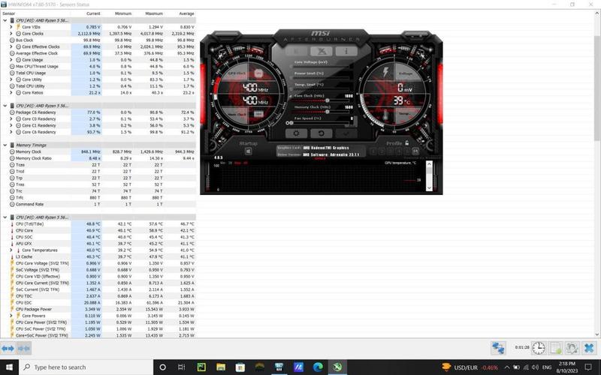Expand the Core Ratios row

tap(11, 92)
